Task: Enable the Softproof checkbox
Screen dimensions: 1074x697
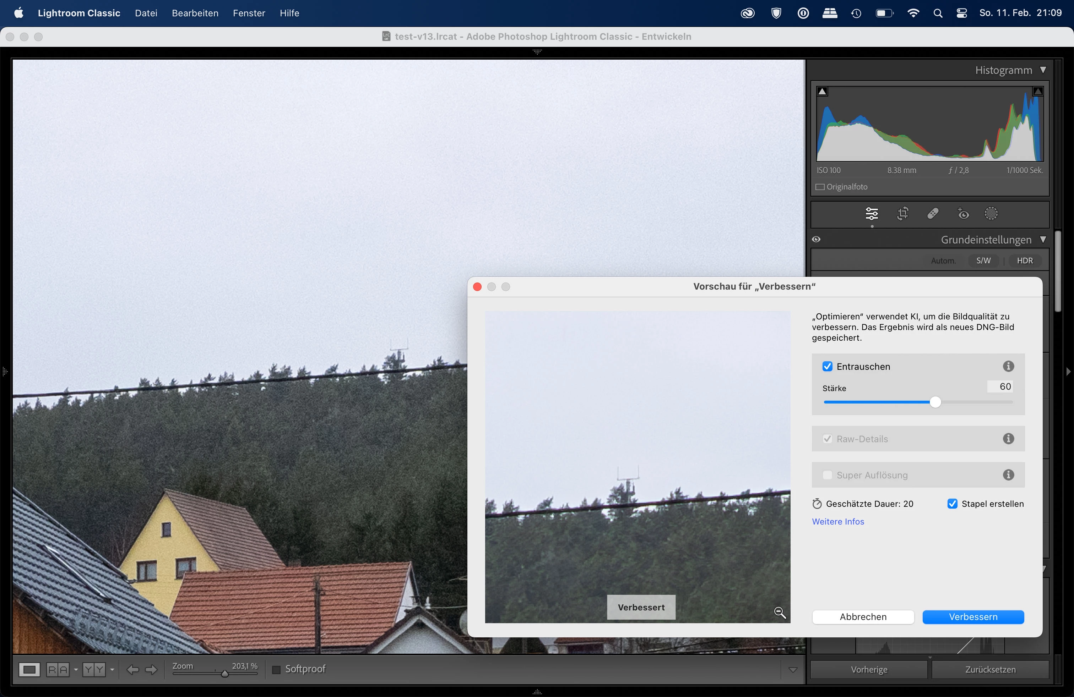Action: [276, 670]
